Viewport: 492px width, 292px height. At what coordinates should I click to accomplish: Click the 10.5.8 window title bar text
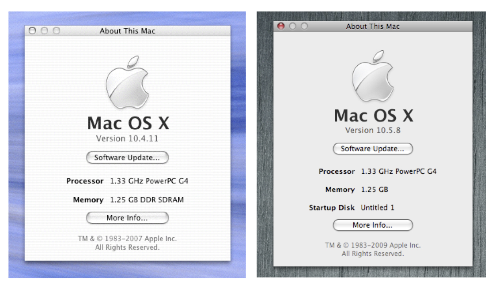[373, 26]
